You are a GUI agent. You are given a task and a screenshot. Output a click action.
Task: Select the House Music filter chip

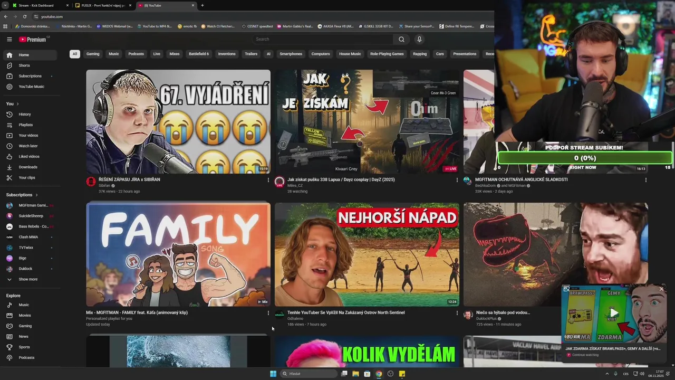tap(350, 54)
